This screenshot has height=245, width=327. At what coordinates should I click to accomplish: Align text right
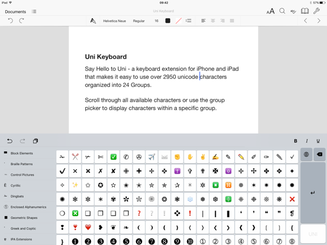(223, 21)
